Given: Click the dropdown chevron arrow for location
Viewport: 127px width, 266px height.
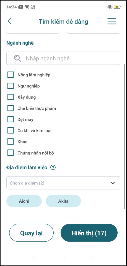Looking at the screenshot, I should pos(113,183).
